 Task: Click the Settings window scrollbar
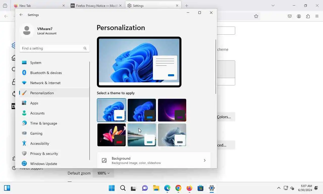coord(216,67)
